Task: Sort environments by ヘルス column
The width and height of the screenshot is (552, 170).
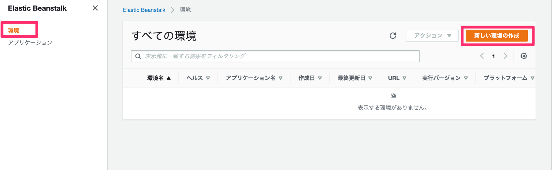Action: (198, 78)
